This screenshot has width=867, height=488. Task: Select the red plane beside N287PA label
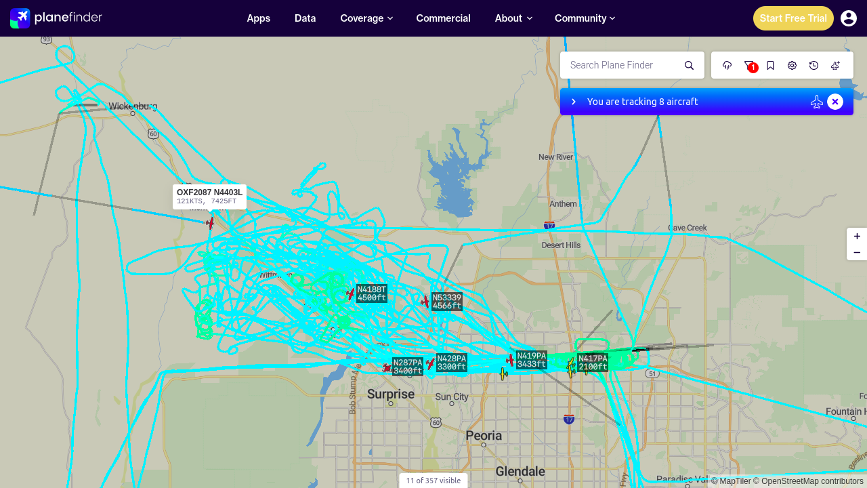pyautogui.click(x=387, y=367)
